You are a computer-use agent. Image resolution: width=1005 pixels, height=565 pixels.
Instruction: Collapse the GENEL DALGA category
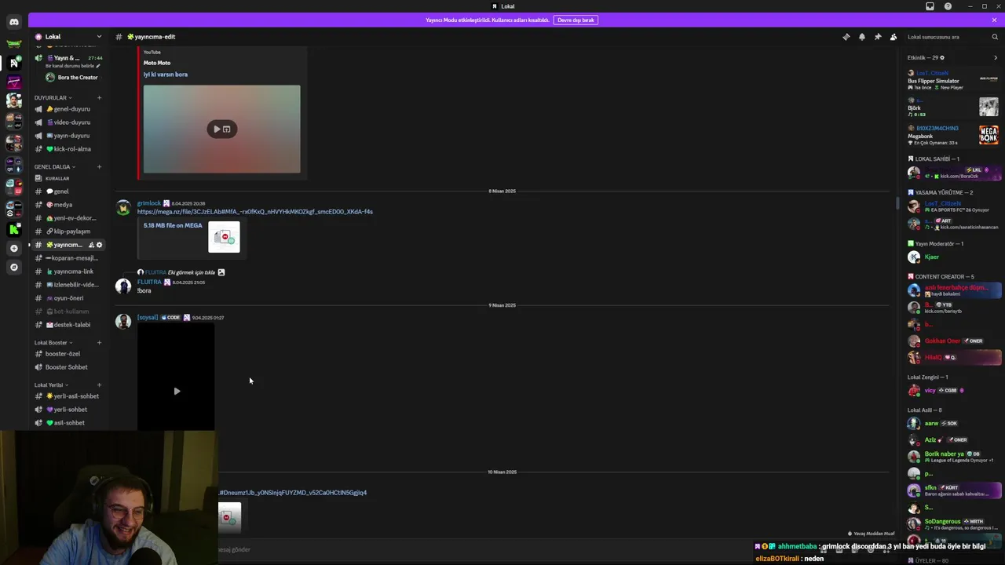55,167
